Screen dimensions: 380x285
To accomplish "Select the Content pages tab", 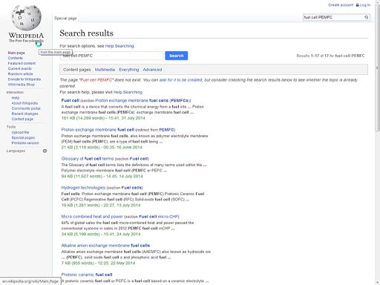I will coord(77,70).
